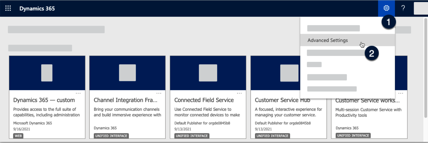
Task: Click 'Bring your communication channels' description
Action: [127, 109]
